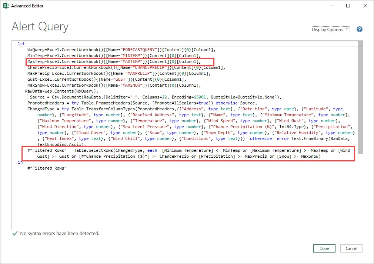Click the No syntax errors status message
Screen dimensions: 374x264
[59, 233]
